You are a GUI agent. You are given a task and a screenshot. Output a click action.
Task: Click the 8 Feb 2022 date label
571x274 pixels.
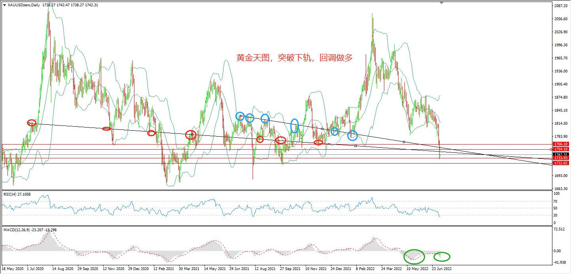pyautogui.click(x=365, y=268)
